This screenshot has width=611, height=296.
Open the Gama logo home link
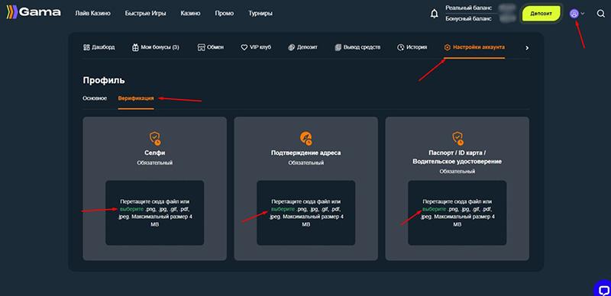click(x=33, y=13)
